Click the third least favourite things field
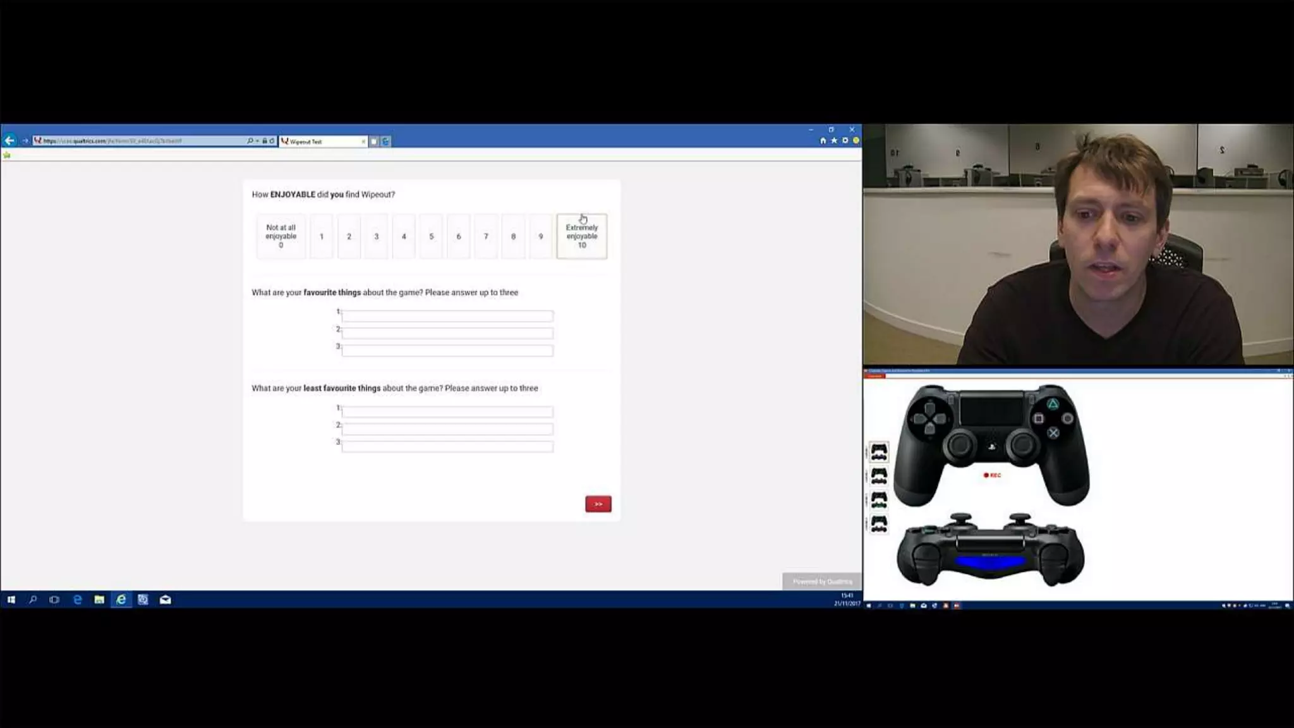 click(x=447, y=446)
